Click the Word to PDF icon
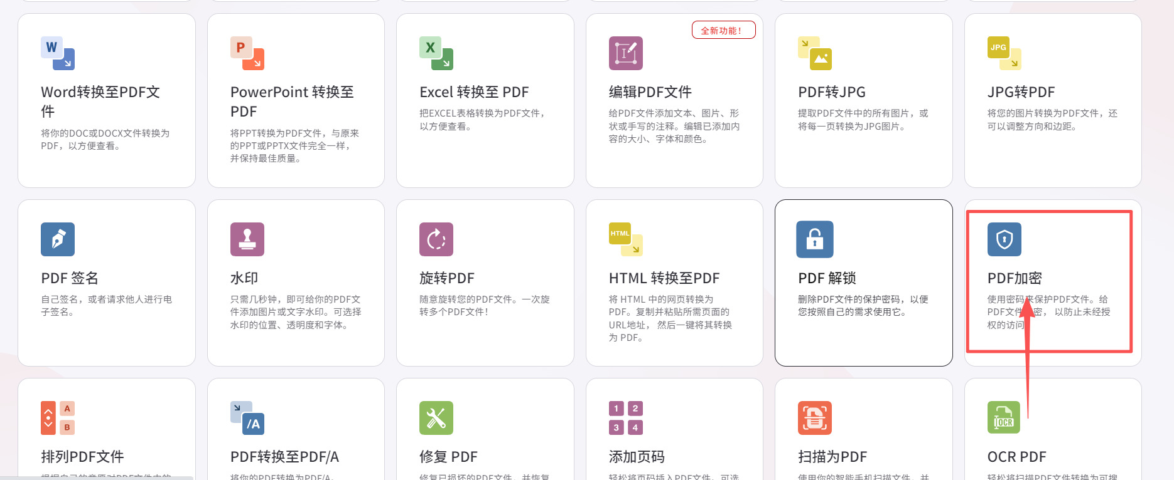Image resolution: width=1174 pixels, height=480 pixels. [x=58, y=53]
